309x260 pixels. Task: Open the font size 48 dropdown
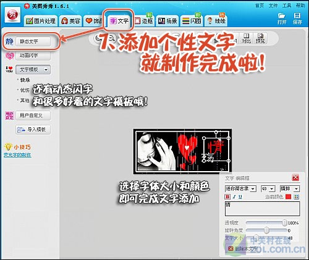(x=268, y=188)
